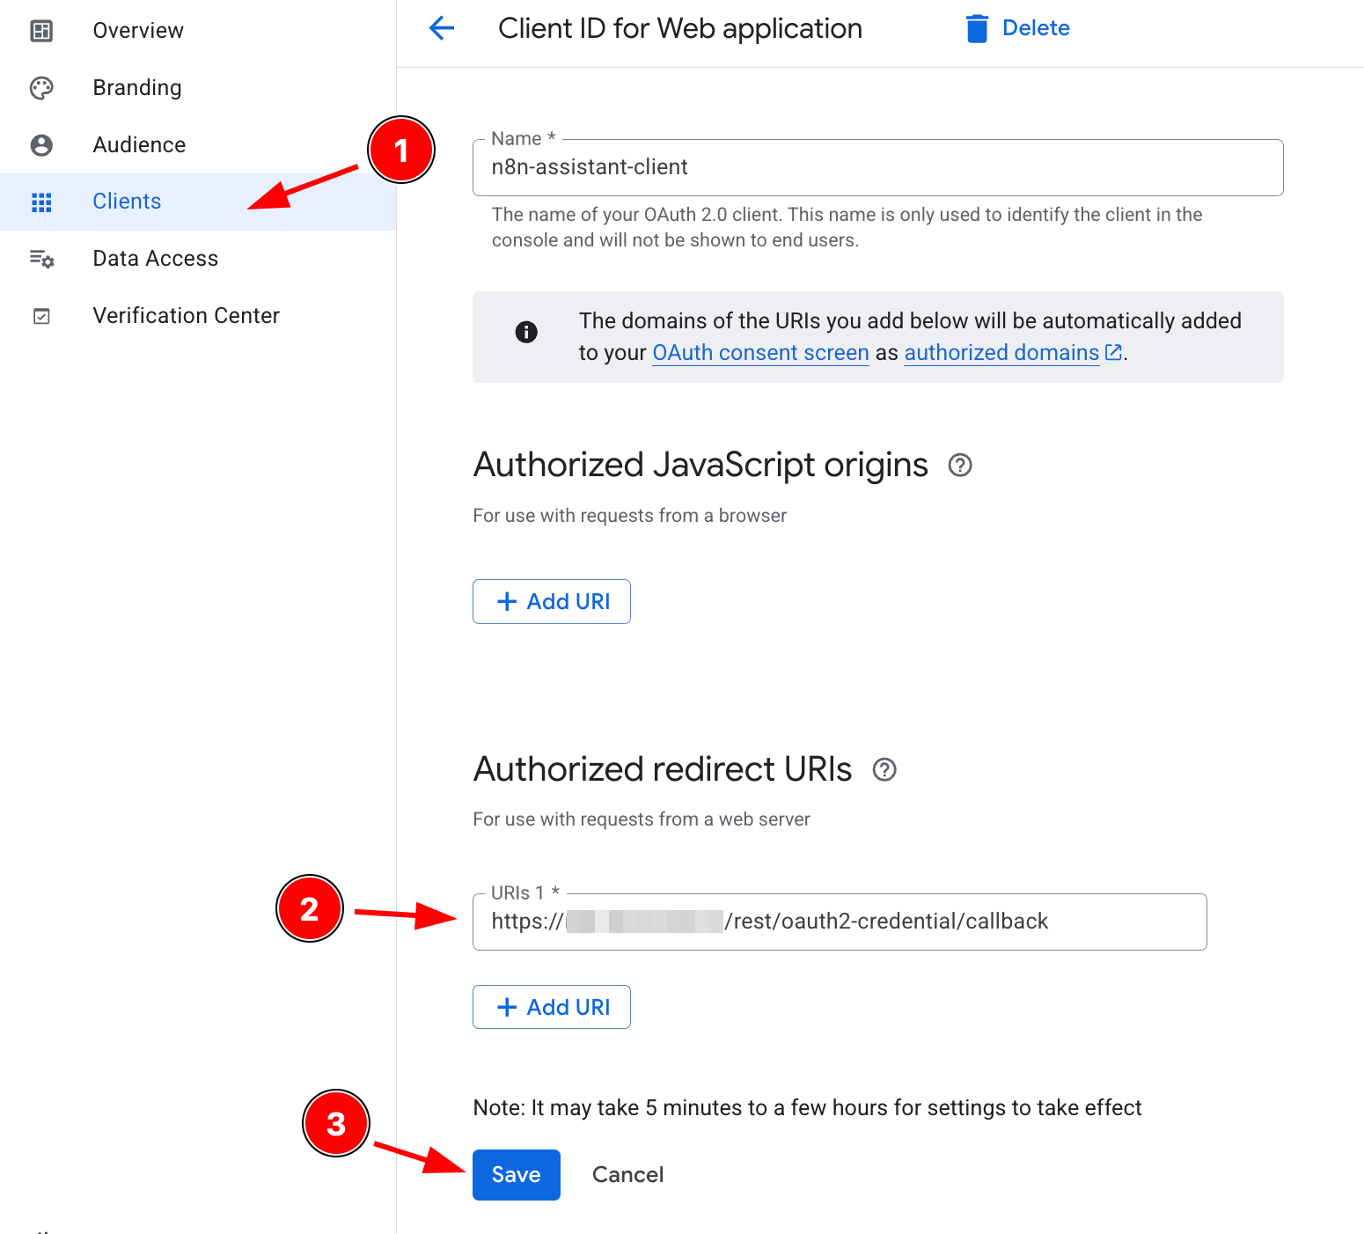Add URI under redirect URIs
This screenshot has width=1364, height=1234.
click(x=552, y=1007)
